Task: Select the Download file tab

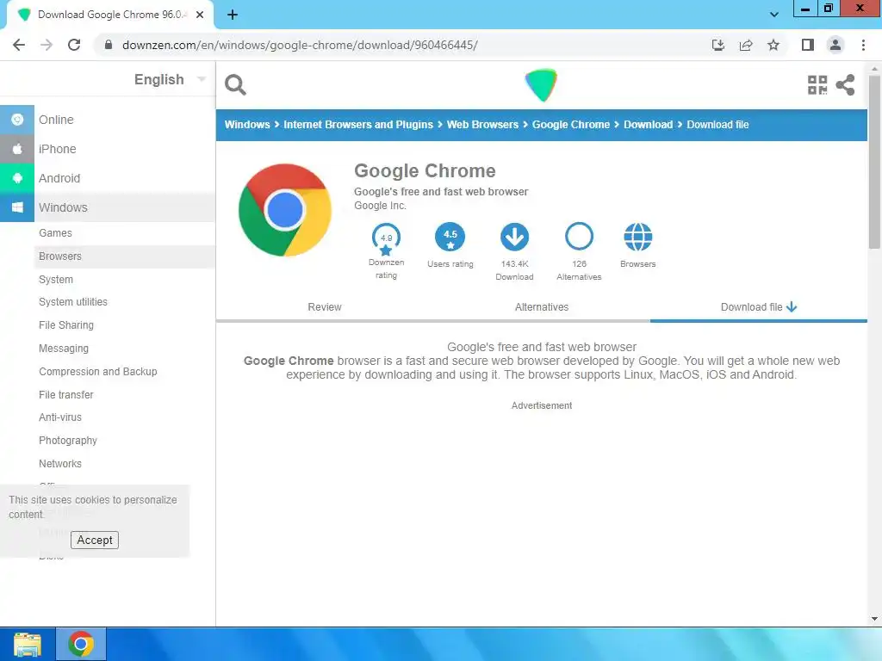Action: click(758, 307)
